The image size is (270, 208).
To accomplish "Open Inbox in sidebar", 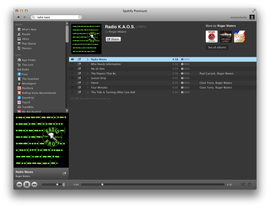I will tap(23, 39).
